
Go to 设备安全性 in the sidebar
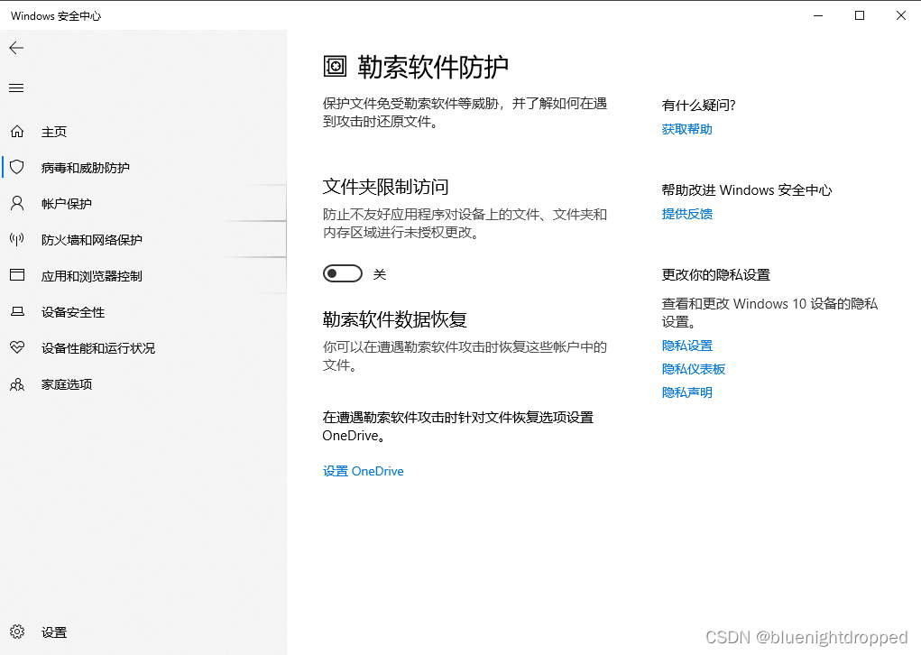(143, 312)
